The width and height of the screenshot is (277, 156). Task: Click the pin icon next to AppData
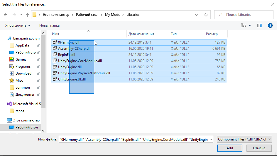38,45
